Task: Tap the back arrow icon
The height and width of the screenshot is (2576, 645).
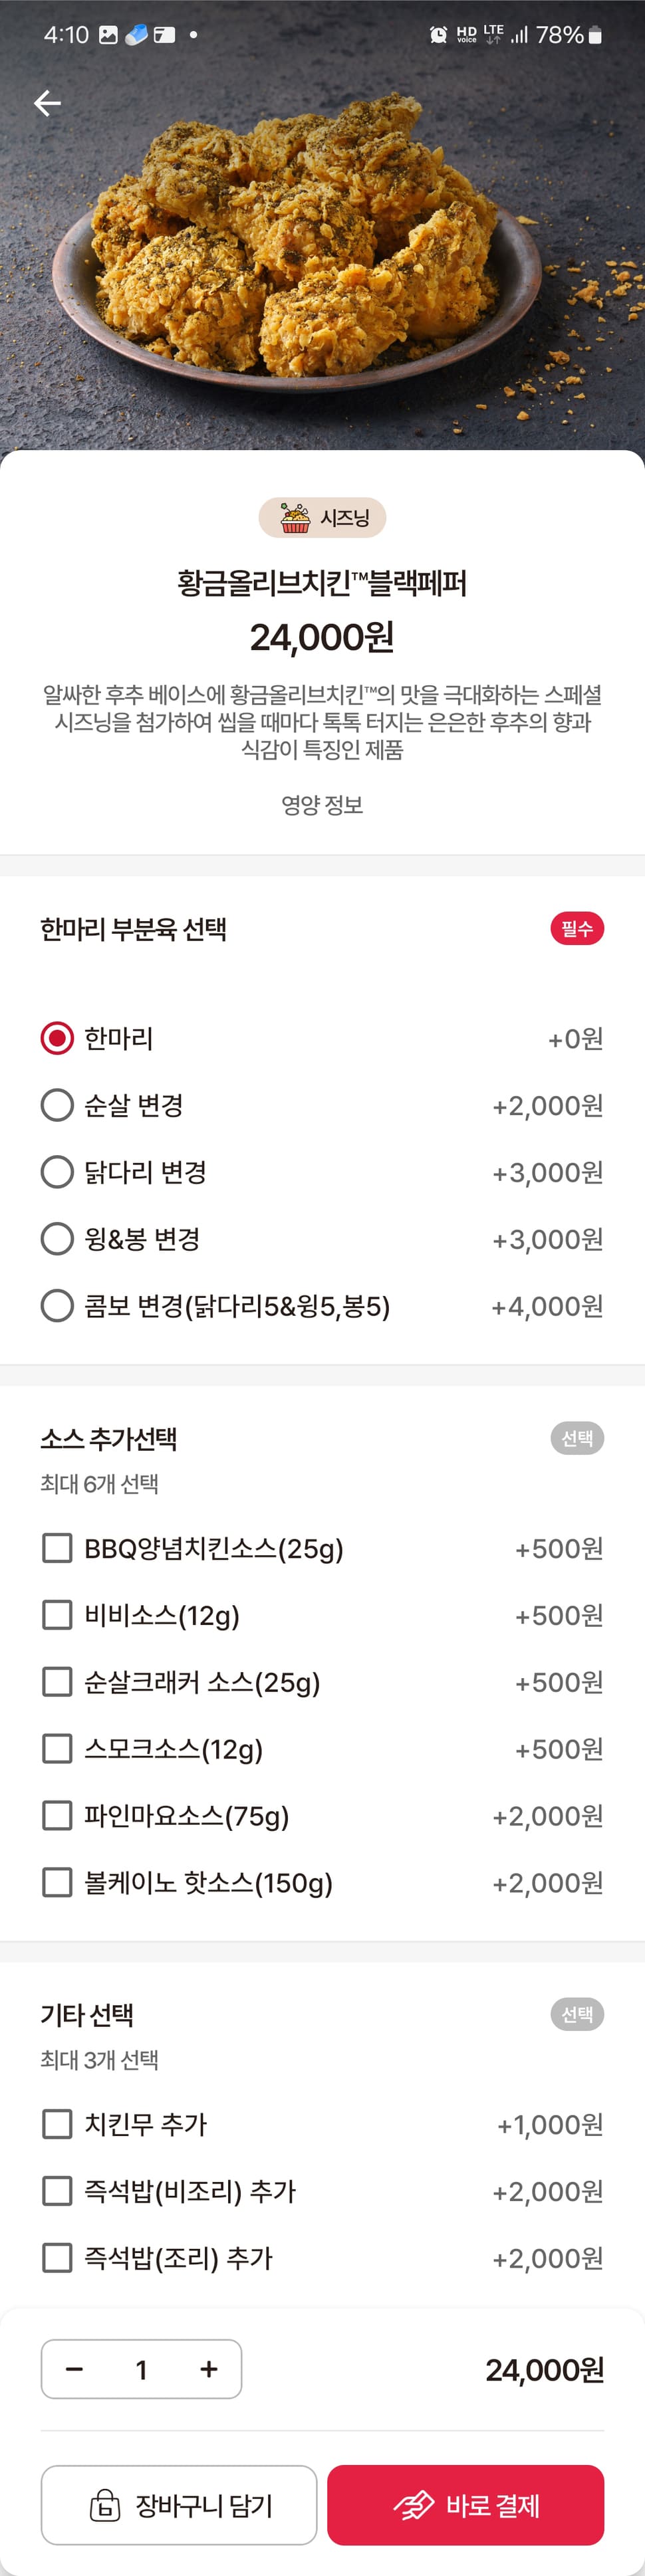Action: pos(47,103)
